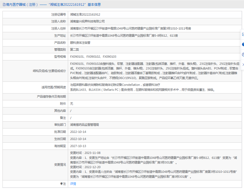Select the 生产地址 row label

60,36
